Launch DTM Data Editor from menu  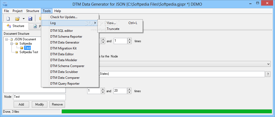click(70, 54)
